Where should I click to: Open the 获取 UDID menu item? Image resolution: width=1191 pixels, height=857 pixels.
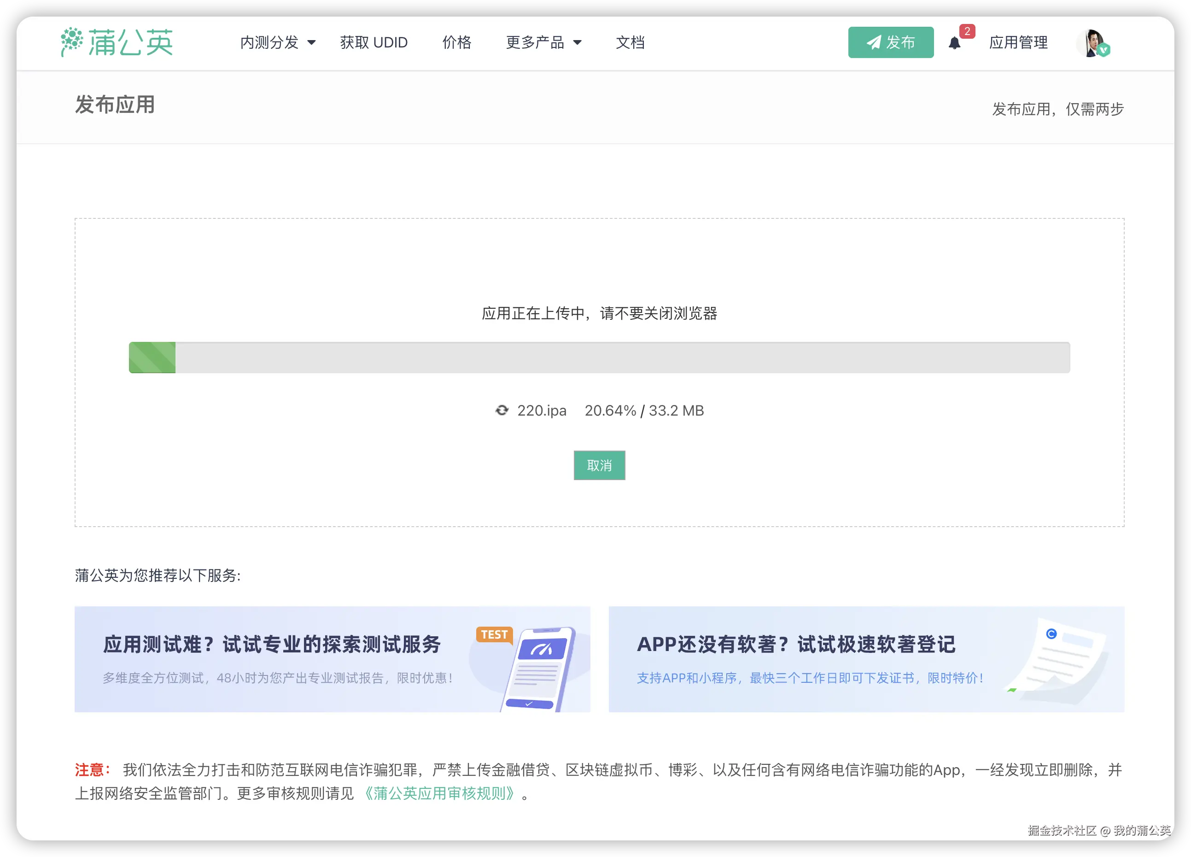(374, 42)
